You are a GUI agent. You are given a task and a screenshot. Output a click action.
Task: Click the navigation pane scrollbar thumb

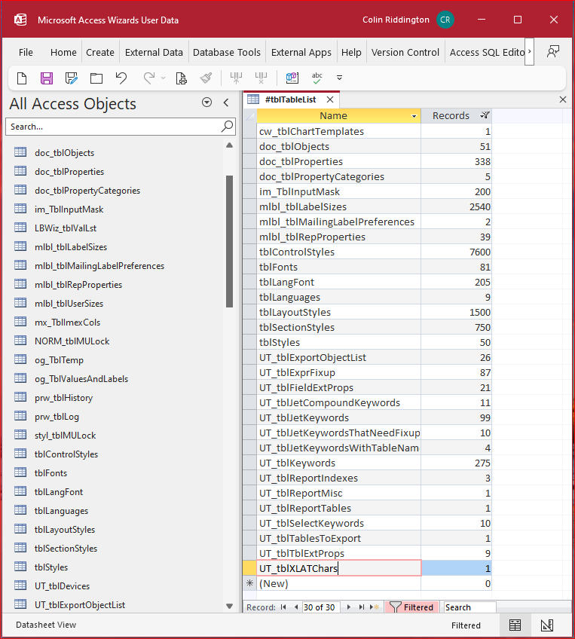pos(229,241)
